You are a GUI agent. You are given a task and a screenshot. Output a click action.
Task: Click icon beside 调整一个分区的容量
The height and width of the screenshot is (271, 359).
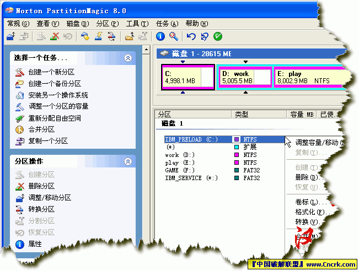coord(20,106)
